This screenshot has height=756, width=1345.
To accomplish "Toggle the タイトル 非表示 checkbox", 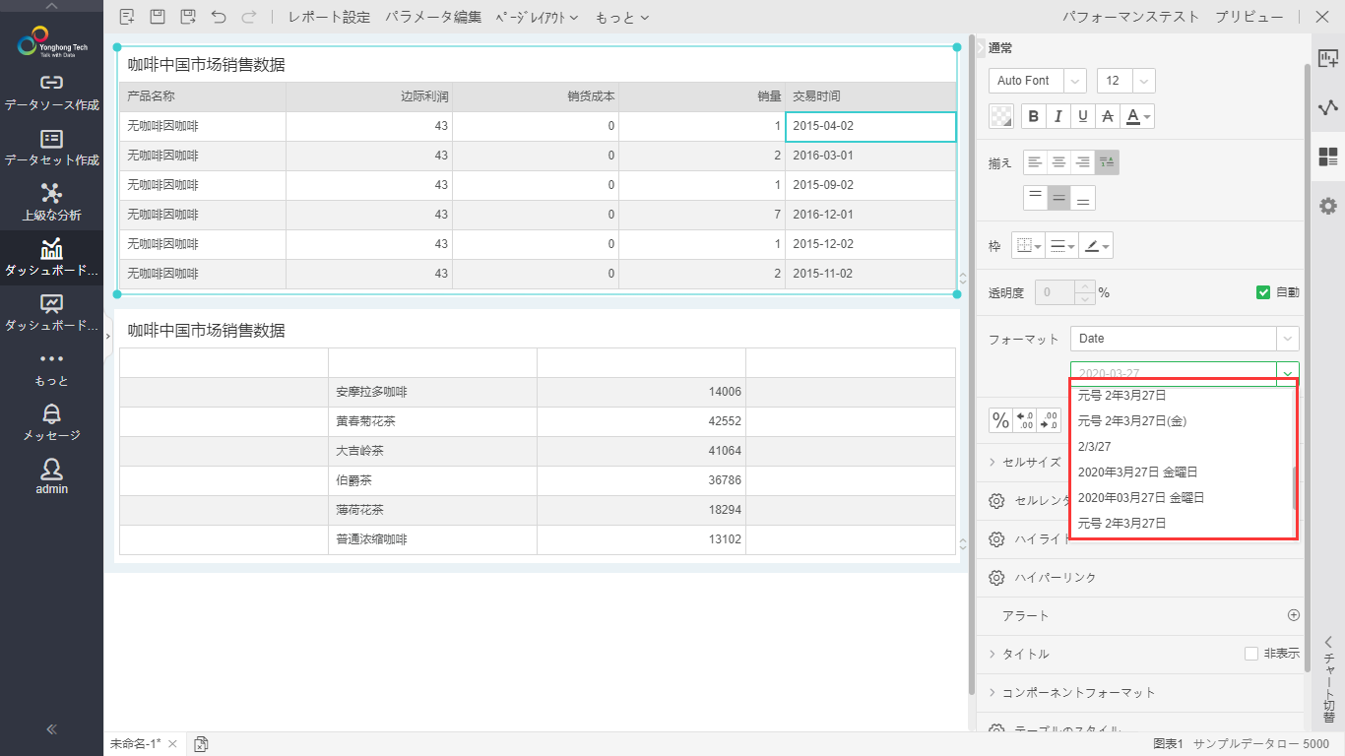I will coord(1251,654).
